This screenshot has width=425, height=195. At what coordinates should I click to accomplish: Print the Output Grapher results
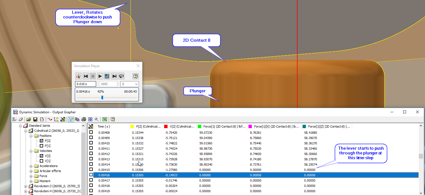pyautogui.click(x=83, y=119)
